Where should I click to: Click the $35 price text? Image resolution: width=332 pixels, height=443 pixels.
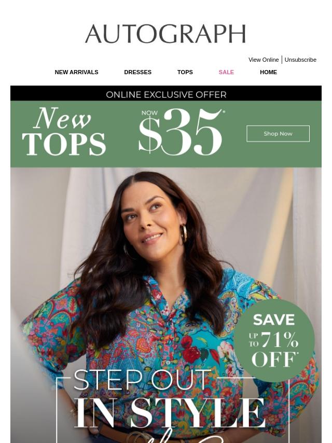point(181,132)
